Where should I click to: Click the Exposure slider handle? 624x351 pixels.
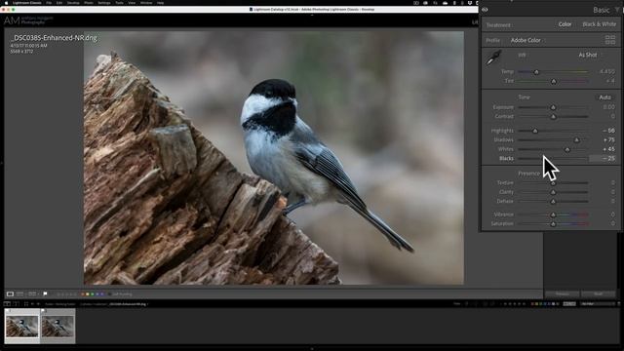[553, 108]
